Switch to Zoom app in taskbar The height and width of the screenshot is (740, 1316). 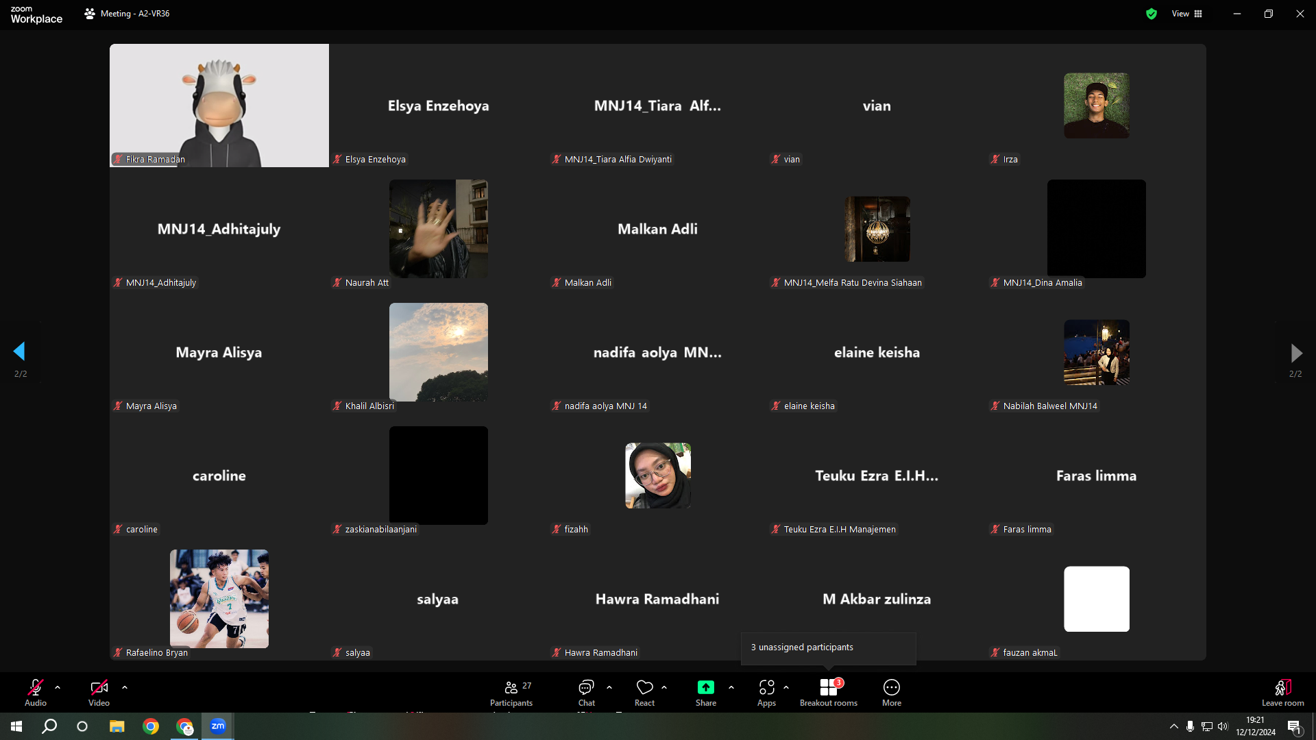[x=218, y=726]
